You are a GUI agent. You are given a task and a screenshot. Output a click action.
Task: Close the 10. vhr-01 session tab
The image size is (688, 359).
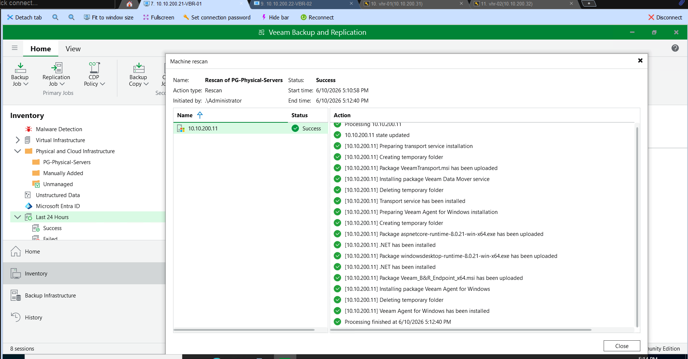point(461,4)
